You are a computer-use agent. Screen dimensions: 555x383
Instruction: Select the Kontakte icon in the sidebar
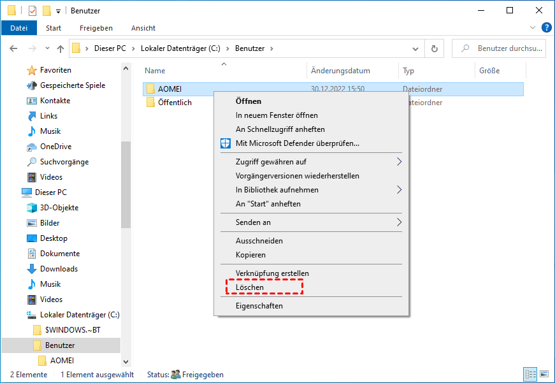[x=32, y=101]
